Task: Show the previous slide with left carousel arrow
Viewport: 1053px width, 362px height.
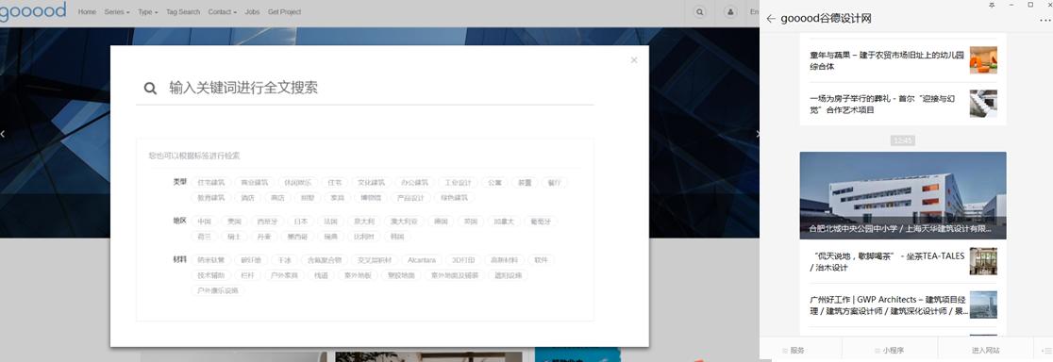Action: coord(3,134)
